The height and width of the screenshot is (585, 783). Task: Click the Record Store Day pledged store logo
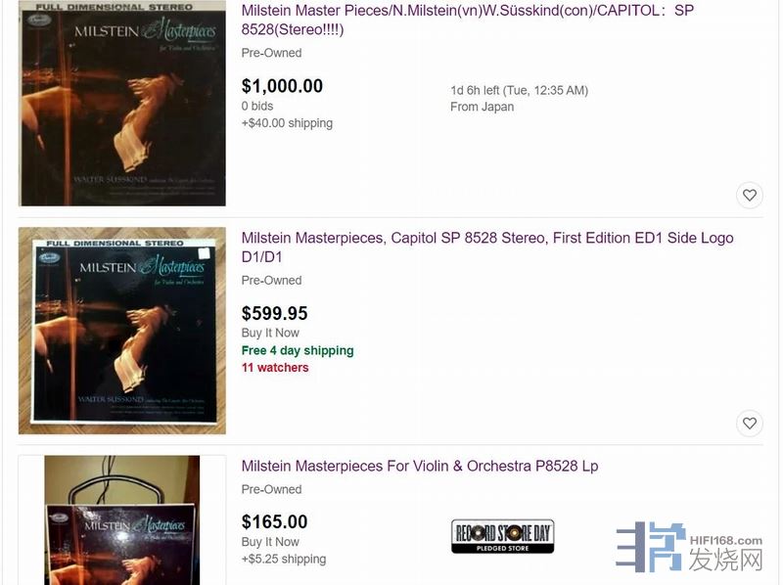[x=502, y=536]
